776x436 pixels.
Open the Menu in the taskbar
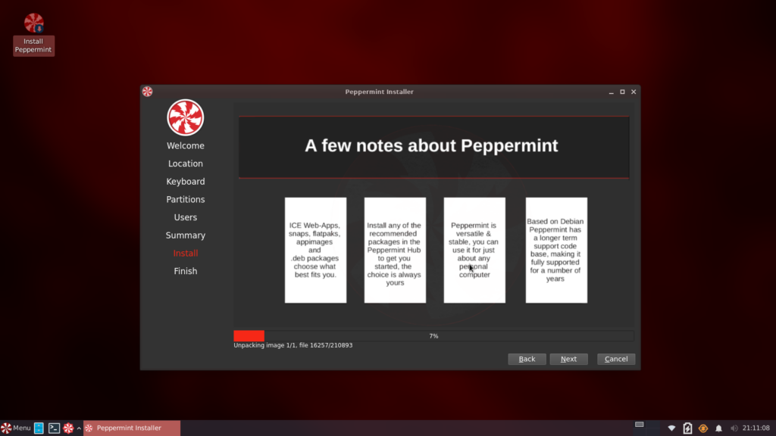[17, 428]
